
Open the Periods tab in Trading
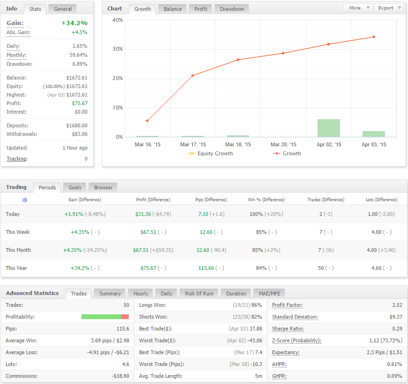tap(47, 188)
